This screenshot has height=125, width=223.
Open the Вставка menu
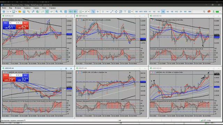tap(18, 8)
